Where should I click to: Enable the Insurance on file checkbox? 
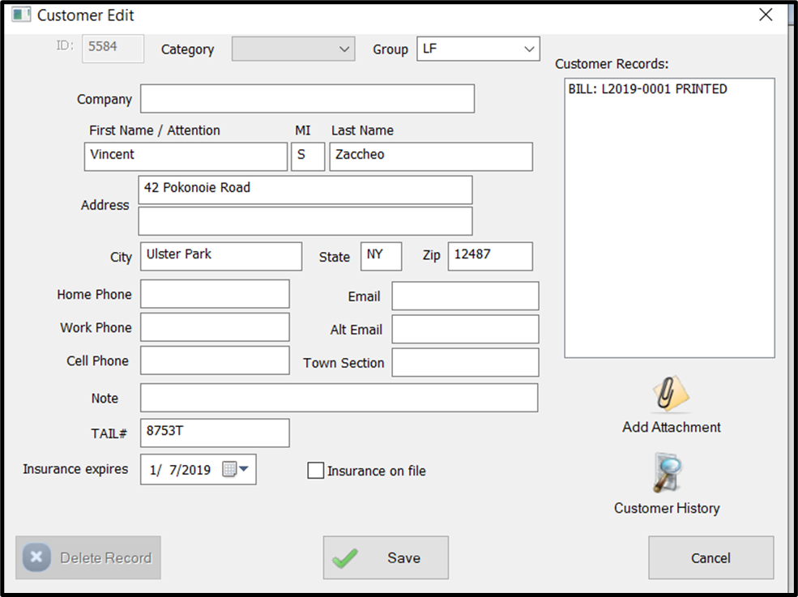[x=315, y=470]
